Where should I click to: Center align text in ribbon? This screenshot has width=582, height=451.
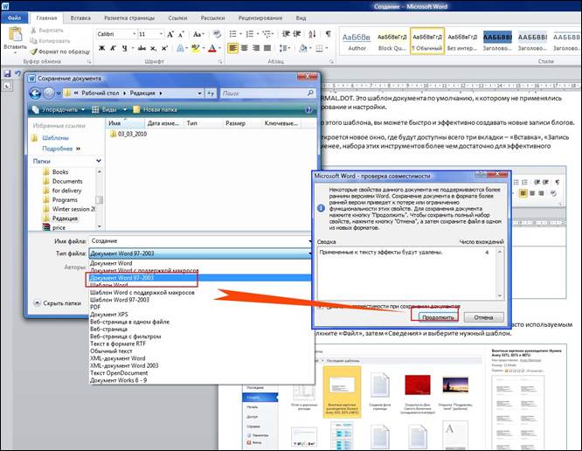click(244, 48)
